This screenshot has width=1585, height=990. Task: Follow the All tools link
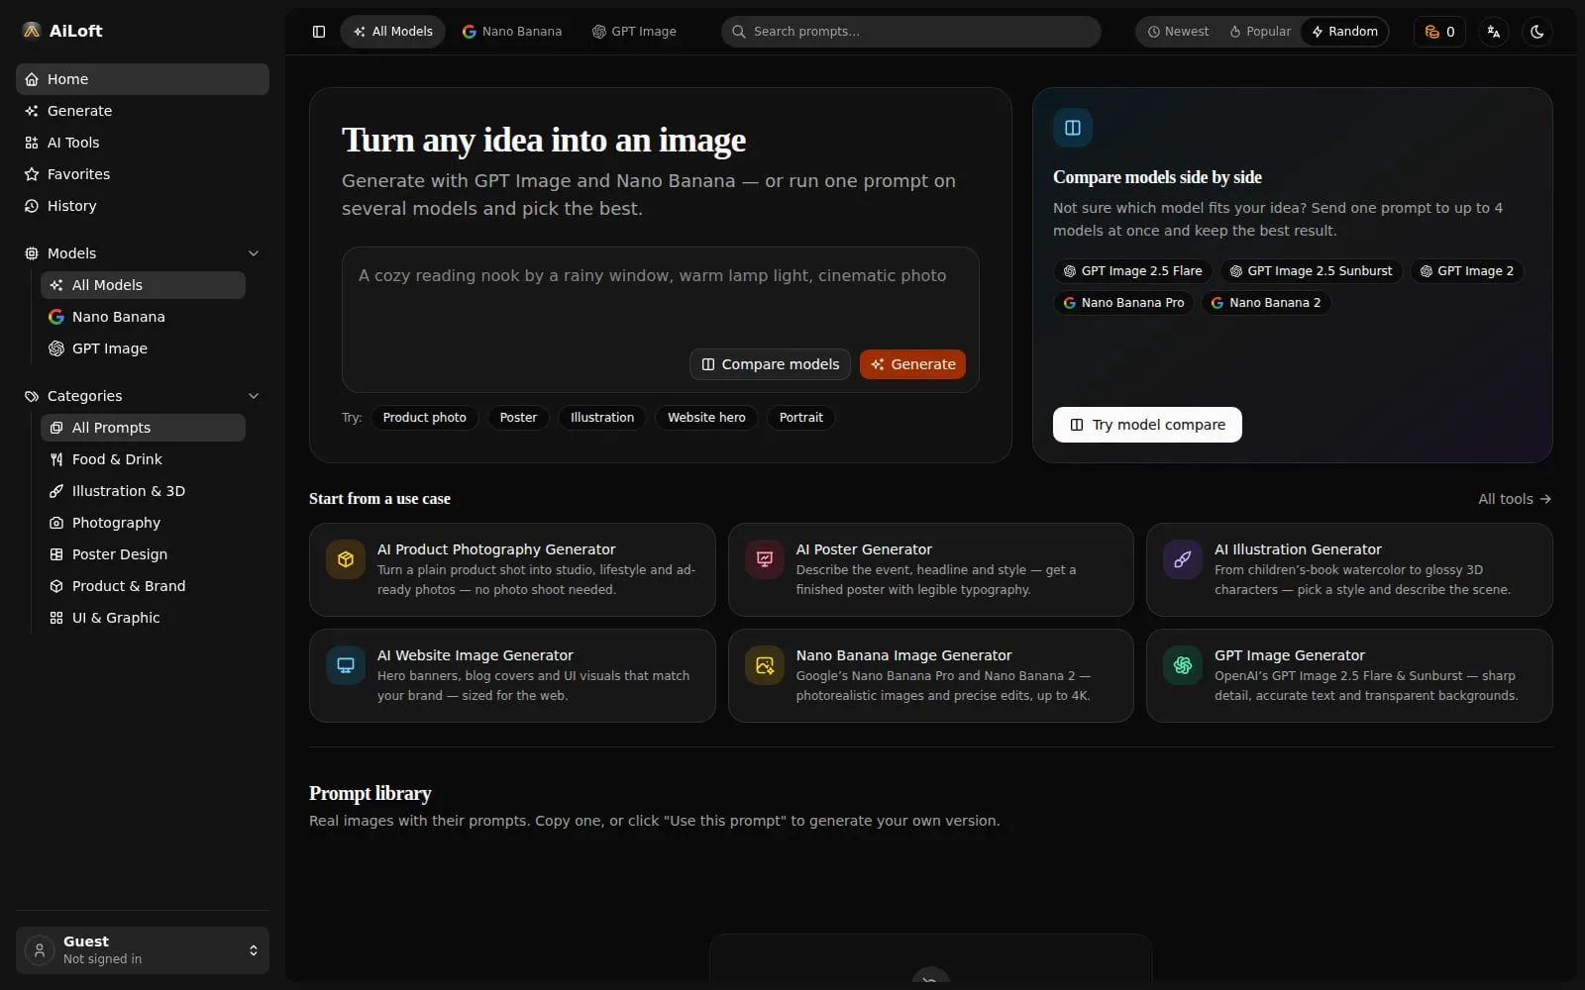coord(1515,499)
